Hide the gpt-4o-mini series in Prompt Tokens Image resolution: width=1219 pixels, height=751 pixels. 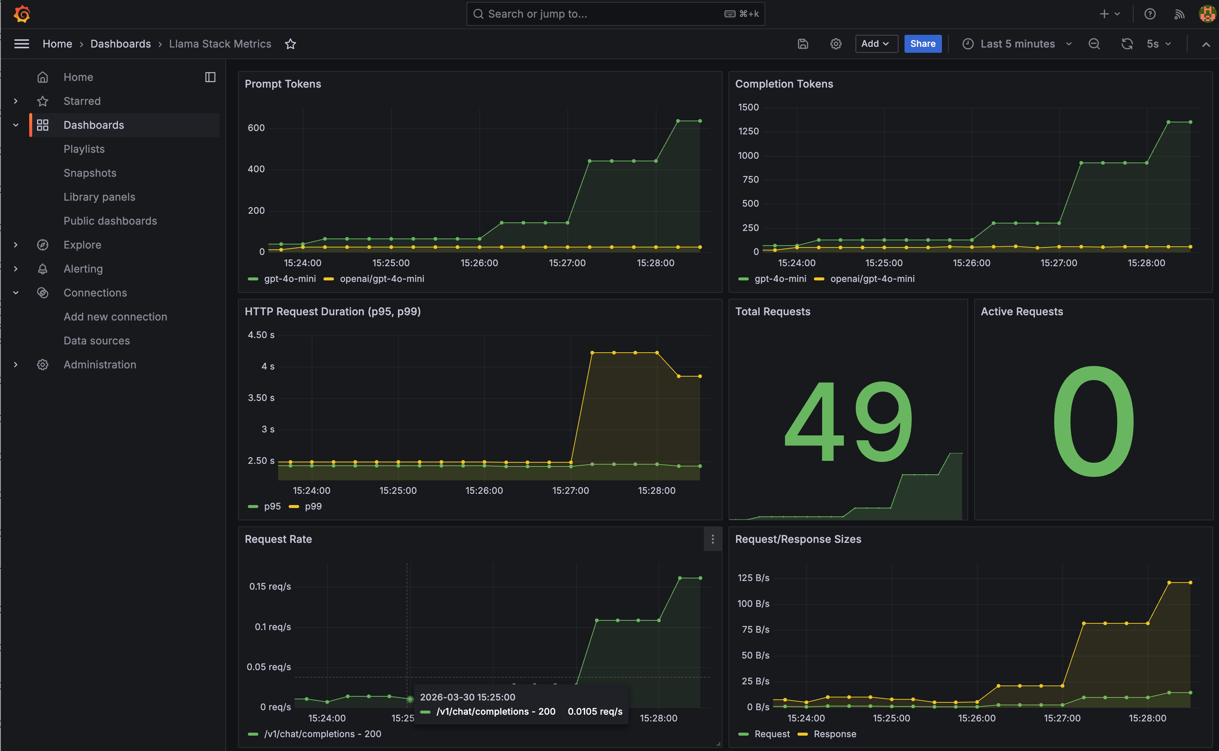[290, 279]
